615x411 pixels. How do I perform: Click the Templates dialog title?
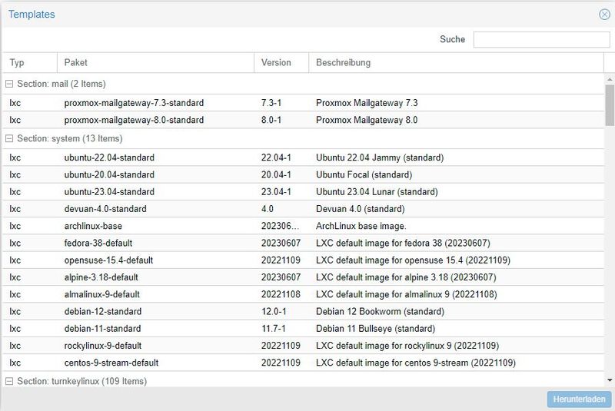click(x=32, y=15)
